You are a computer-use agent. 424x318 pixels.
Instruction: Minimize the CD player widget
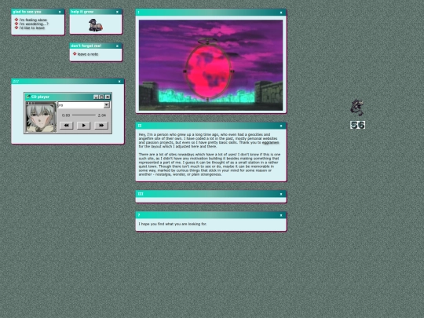pos(96,97)
